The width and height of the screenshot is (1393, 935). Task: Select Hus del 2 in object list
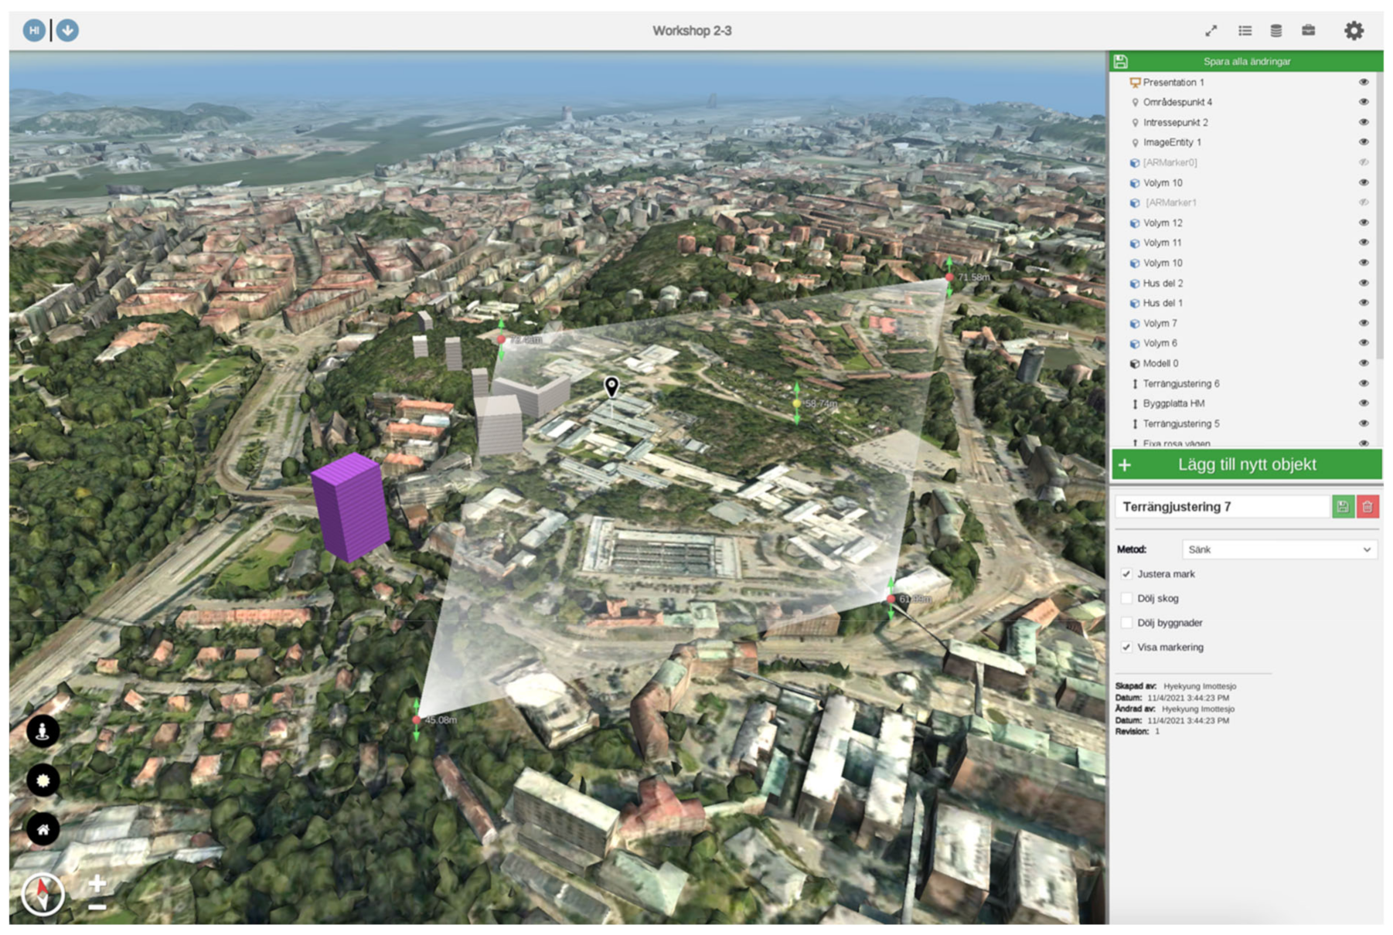(1163, 284)
